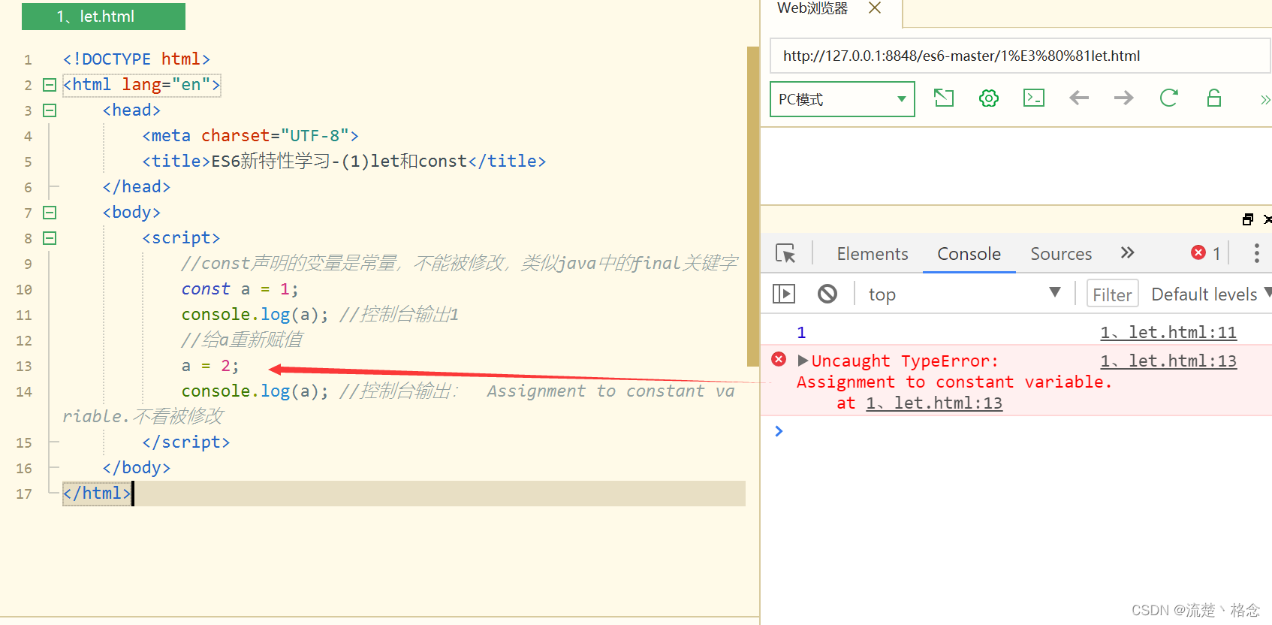Viewport: 1272px width, 625px height.
Task: Click the meta charset line of code
Action: click(250, 136)
